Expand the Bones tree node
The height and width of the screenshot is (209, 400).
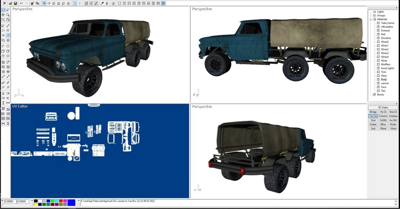[x=374, y=94]
